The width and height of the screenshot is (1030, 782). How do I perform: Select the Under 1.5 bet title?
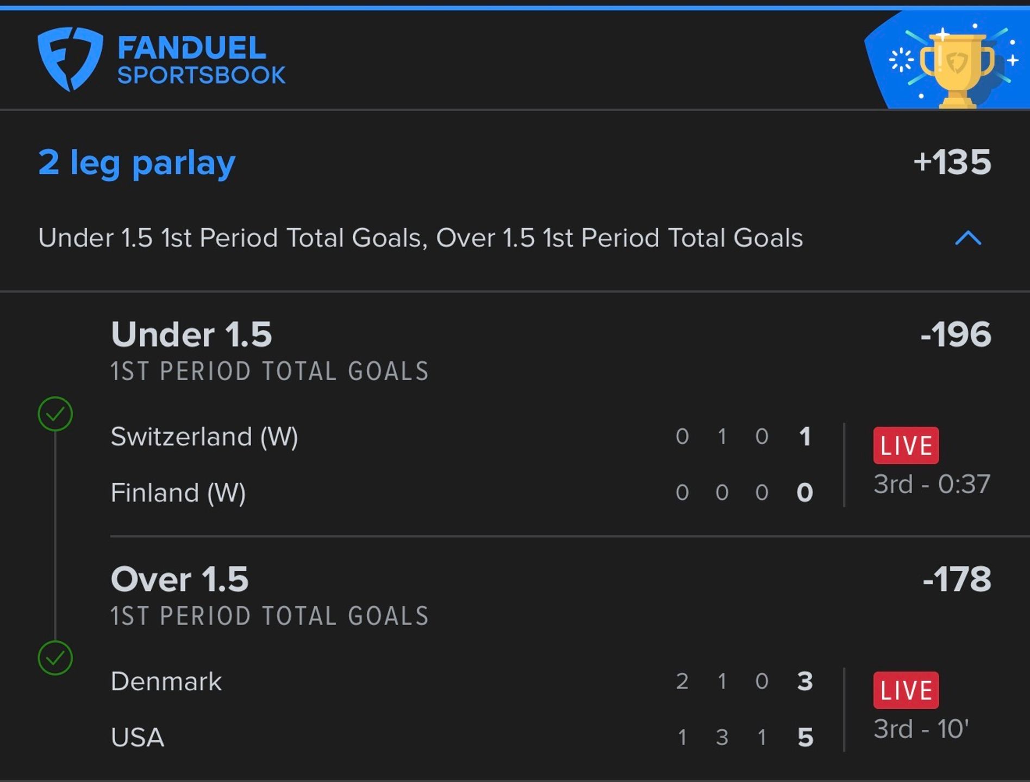pos(191,334)
